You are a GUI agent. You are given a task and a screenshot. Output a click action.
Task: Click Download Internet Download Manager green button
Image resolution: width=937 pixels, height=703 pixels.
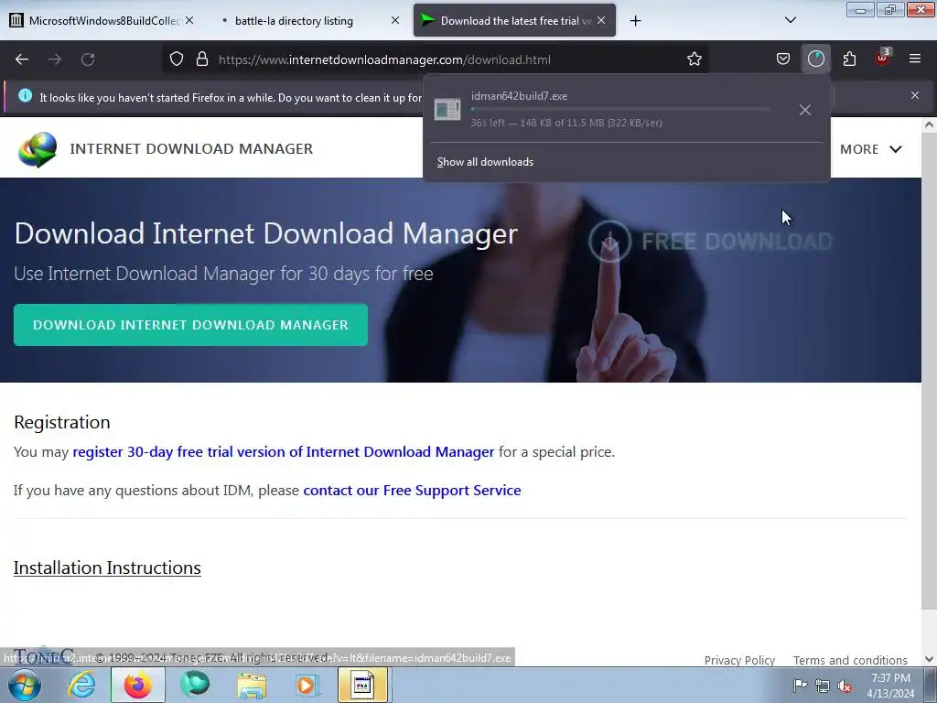(x=190, y=325)
